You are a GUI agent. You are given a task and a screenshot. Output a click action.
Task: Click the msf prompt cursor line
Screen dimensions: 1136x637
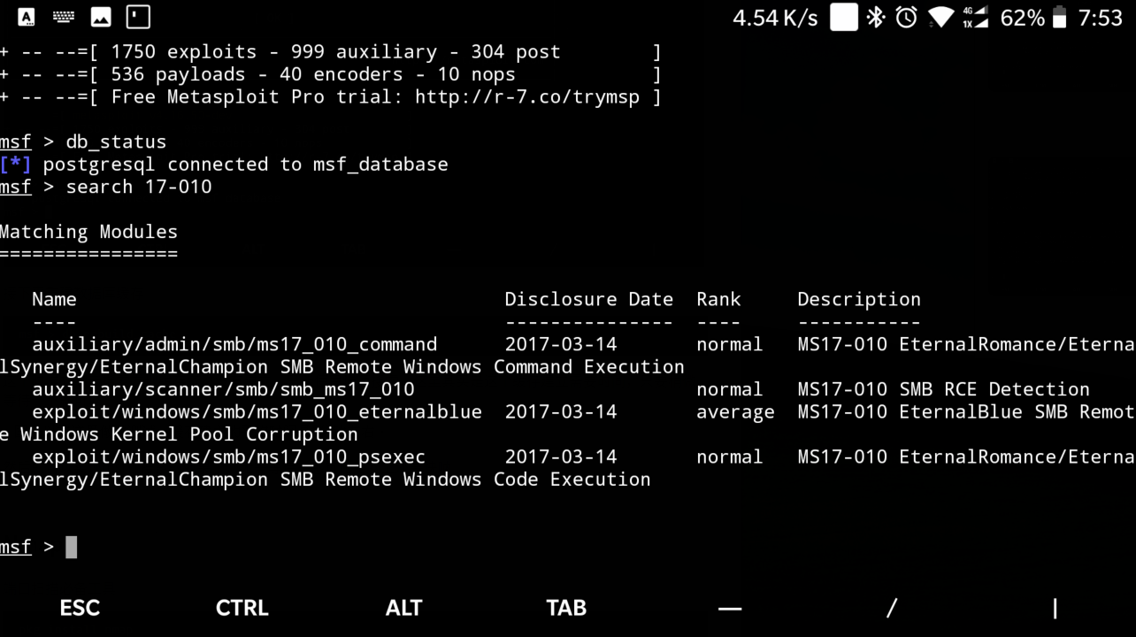[x=39, y=547]
